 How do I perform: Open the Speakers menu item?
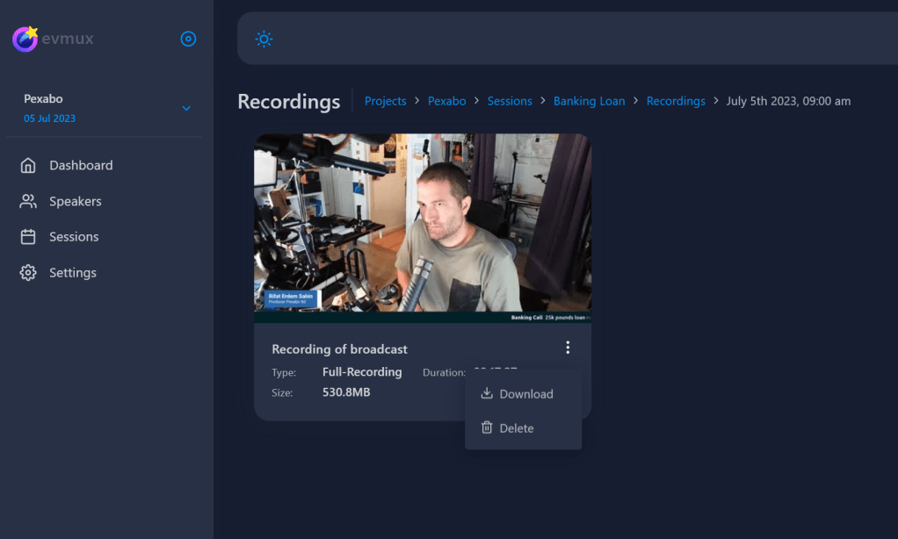click(x=75, y=201)
